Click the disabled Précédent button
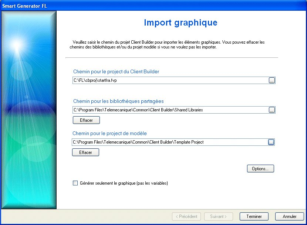Viewport: 307px width, 225px height. point(186,216)
